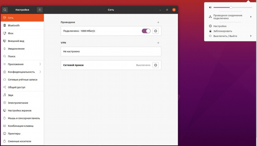Click Проводное соединение подключено entry
Viewport: 257px width, 146px height.
[x=230, y=17]
